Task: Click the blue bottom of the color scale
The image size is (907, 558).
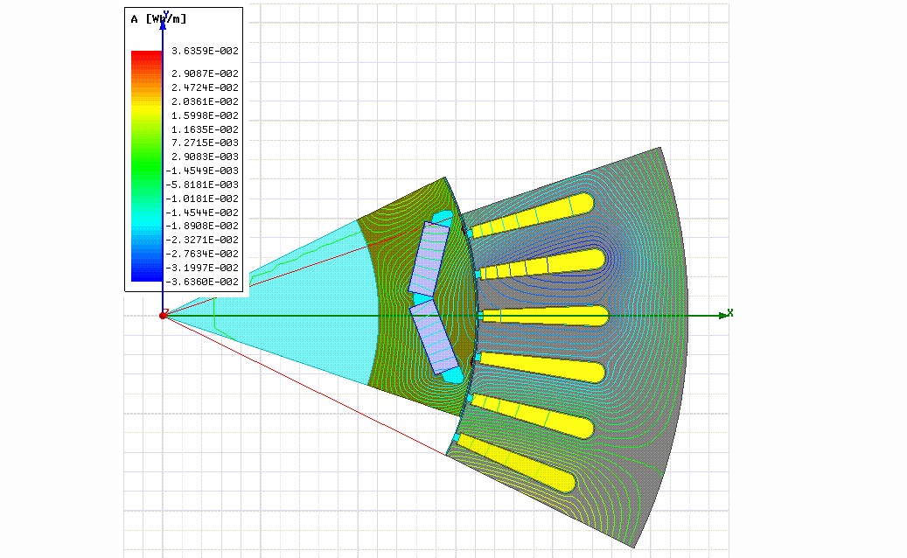Action: pos(146,276)
